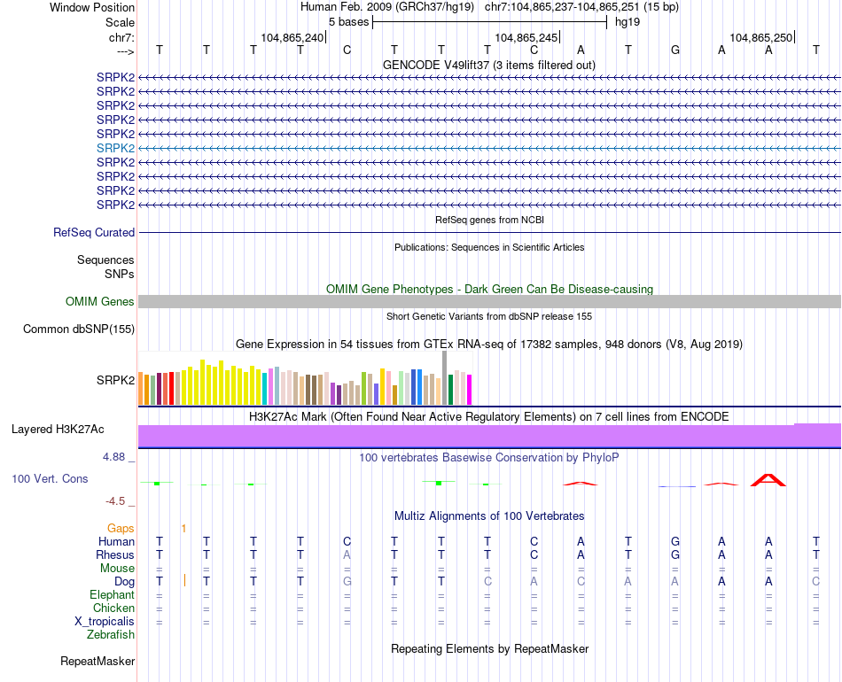Click the OMIM Genes track label
The height and width of the screenshot is (682, 842).
pos(100,301)
